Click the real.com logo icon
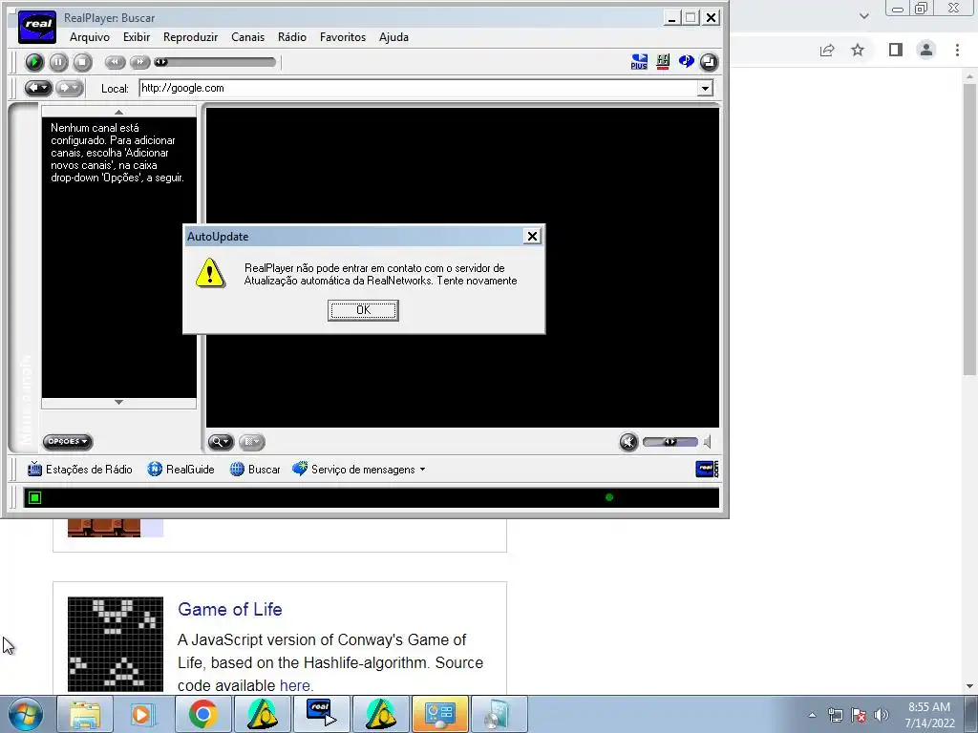Image resolution: width=978 pixels, height=733 pixels. tap(707, 470)
